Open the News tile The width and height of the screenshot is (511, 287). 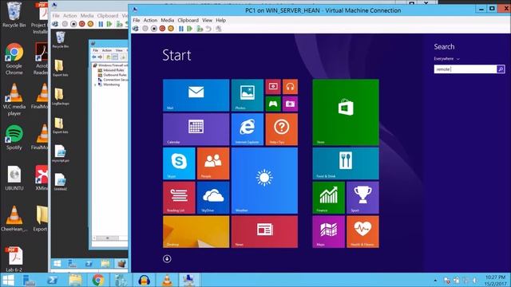(264, 232)
